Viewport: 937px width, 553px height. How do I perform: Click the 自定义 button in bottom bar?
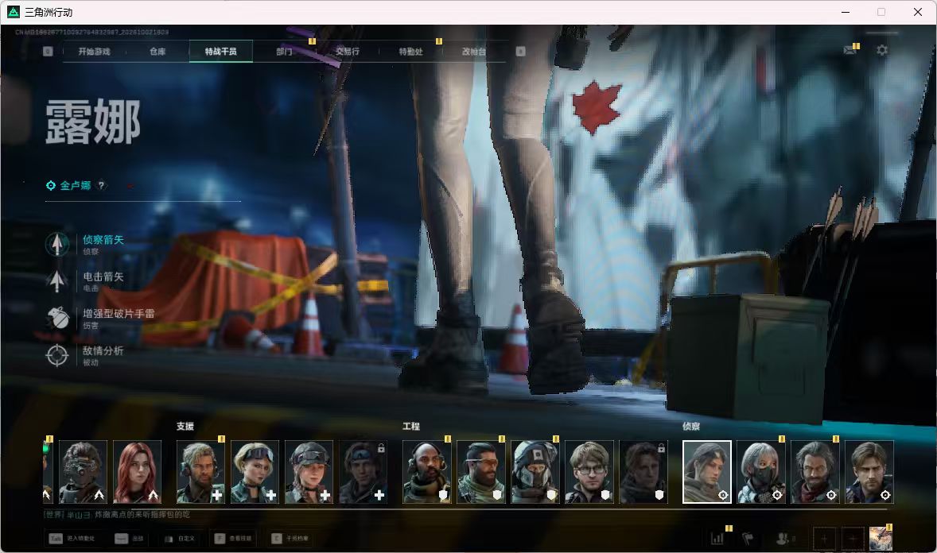tap(180, 538)
